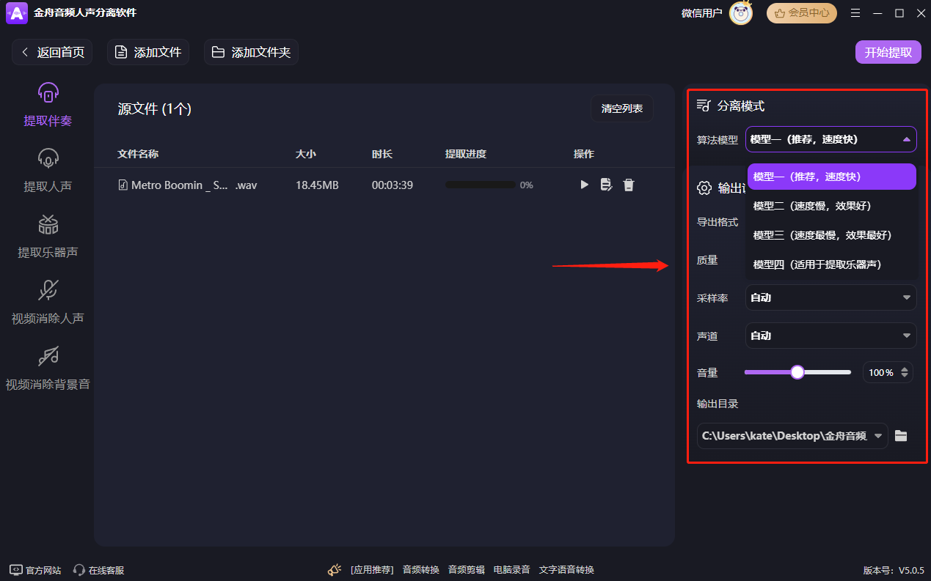Expand the 输出目录 path dropdown
This screenshot has height=581, width=931.
coord(878,436)
